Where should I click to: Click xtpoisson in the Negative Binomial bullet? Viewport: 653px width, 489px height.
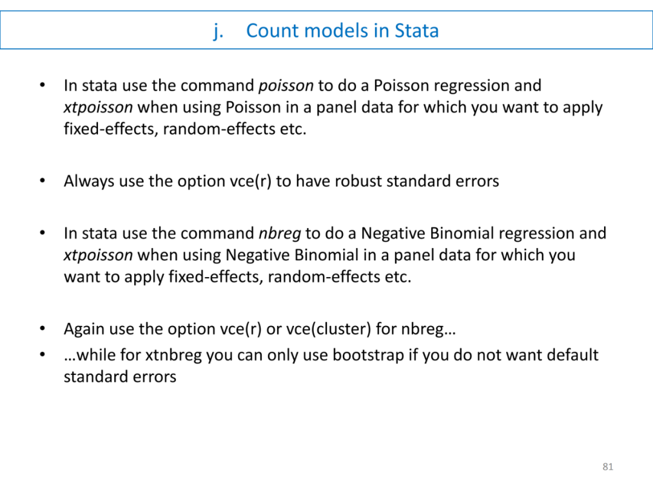[x=99, y=255]
